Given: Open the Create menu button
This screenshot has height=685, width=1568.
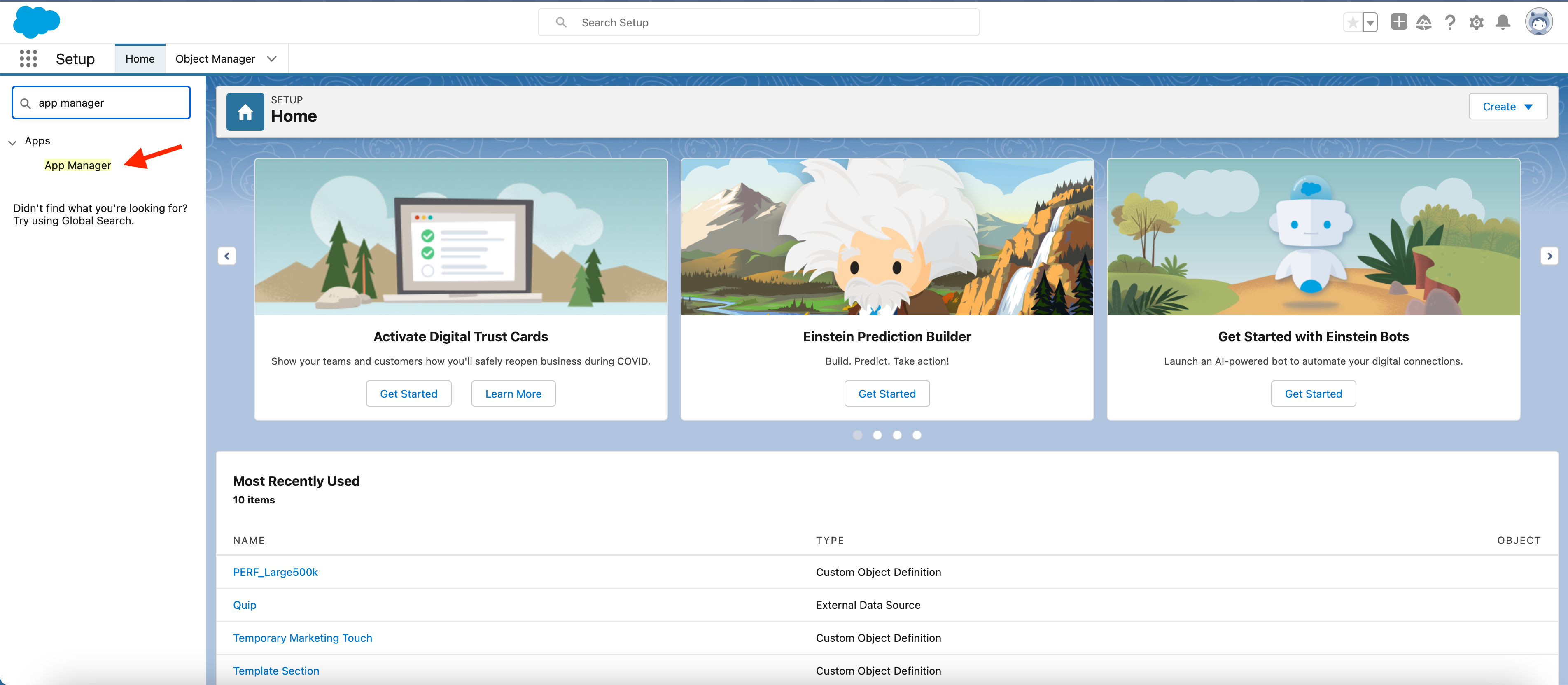Looking at the screenshot, I should [1508, 106].
